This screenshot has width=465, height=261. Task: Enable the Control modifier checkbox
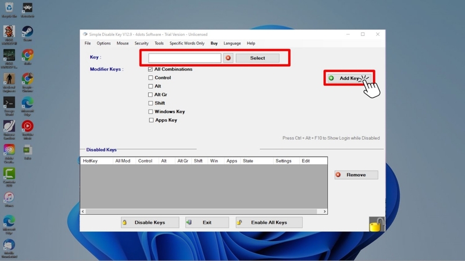point(151,78)
